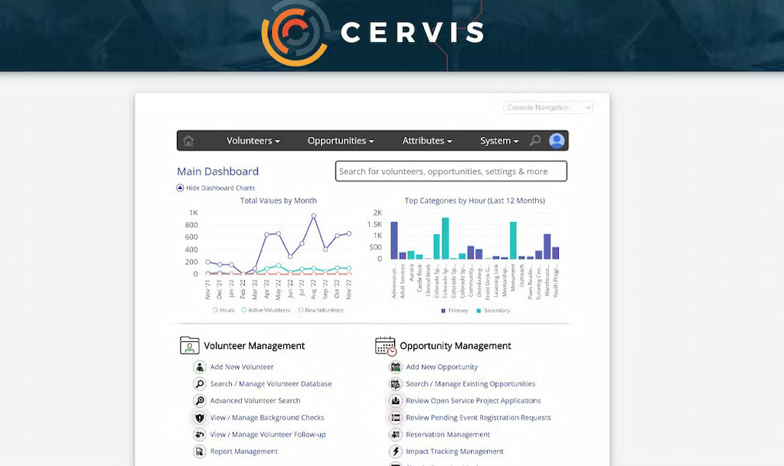Viewport: 784px width, 466px height.
Task: Click Search / Manage Volunteer Database icon
Action: click(x=200, y=384)
